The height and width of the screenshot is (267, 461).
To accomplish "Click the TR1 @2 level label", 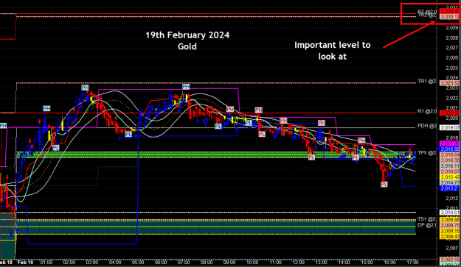I will pos(427,81).
